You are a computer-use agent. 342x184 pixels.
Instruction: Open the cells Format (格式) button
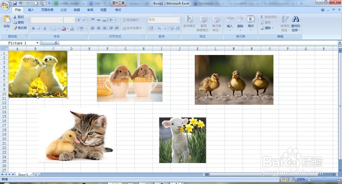[x=251, y=23]
